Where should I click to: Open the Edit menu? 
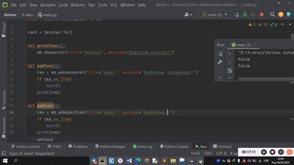[x=23, y=5]
